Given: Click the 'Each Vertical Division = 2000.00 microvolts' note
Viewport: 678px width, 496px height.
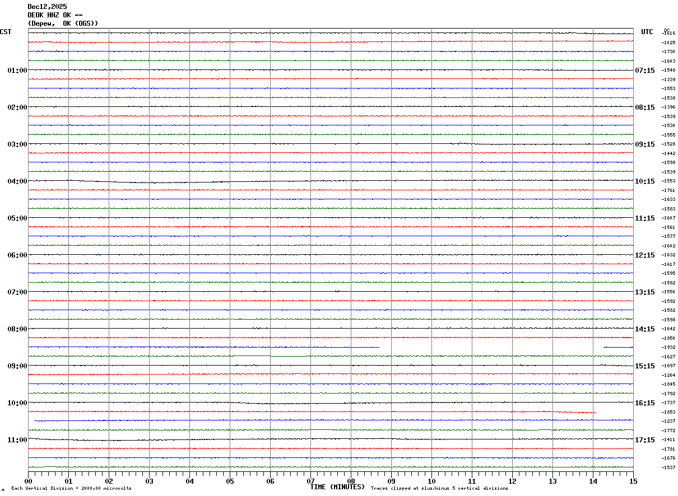Looking at the screenshot, I should 71,489.
